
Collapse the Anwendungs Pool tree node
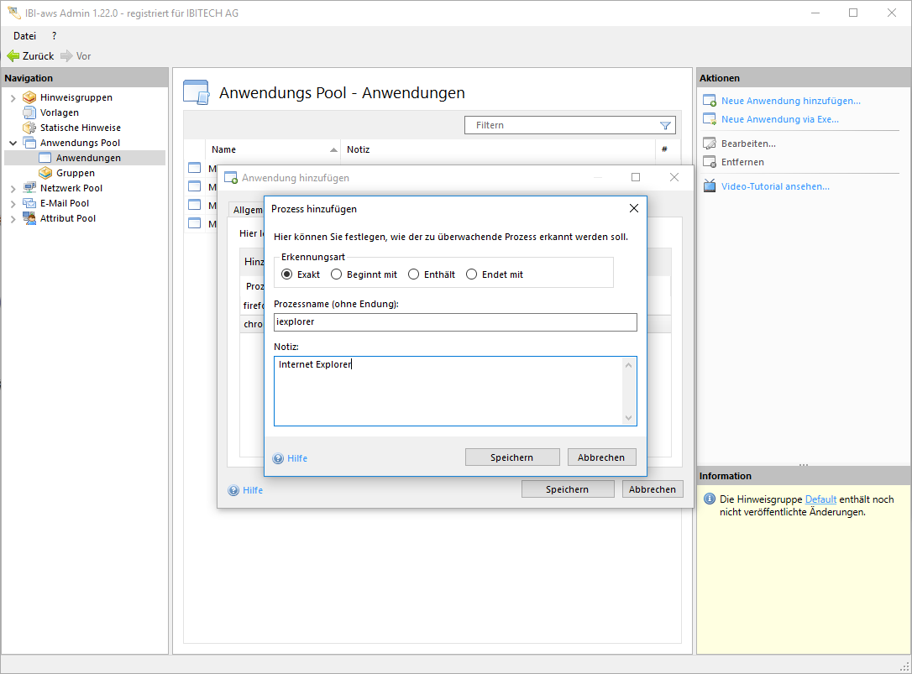13,143
